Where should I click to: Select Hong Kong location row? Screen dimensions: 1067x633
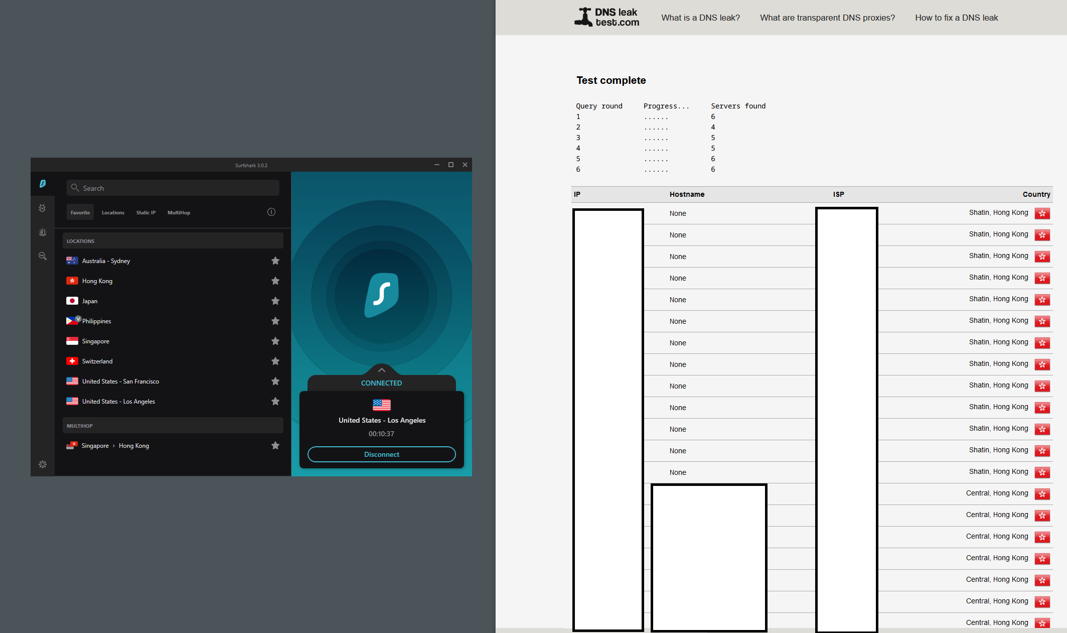(173, 281)
